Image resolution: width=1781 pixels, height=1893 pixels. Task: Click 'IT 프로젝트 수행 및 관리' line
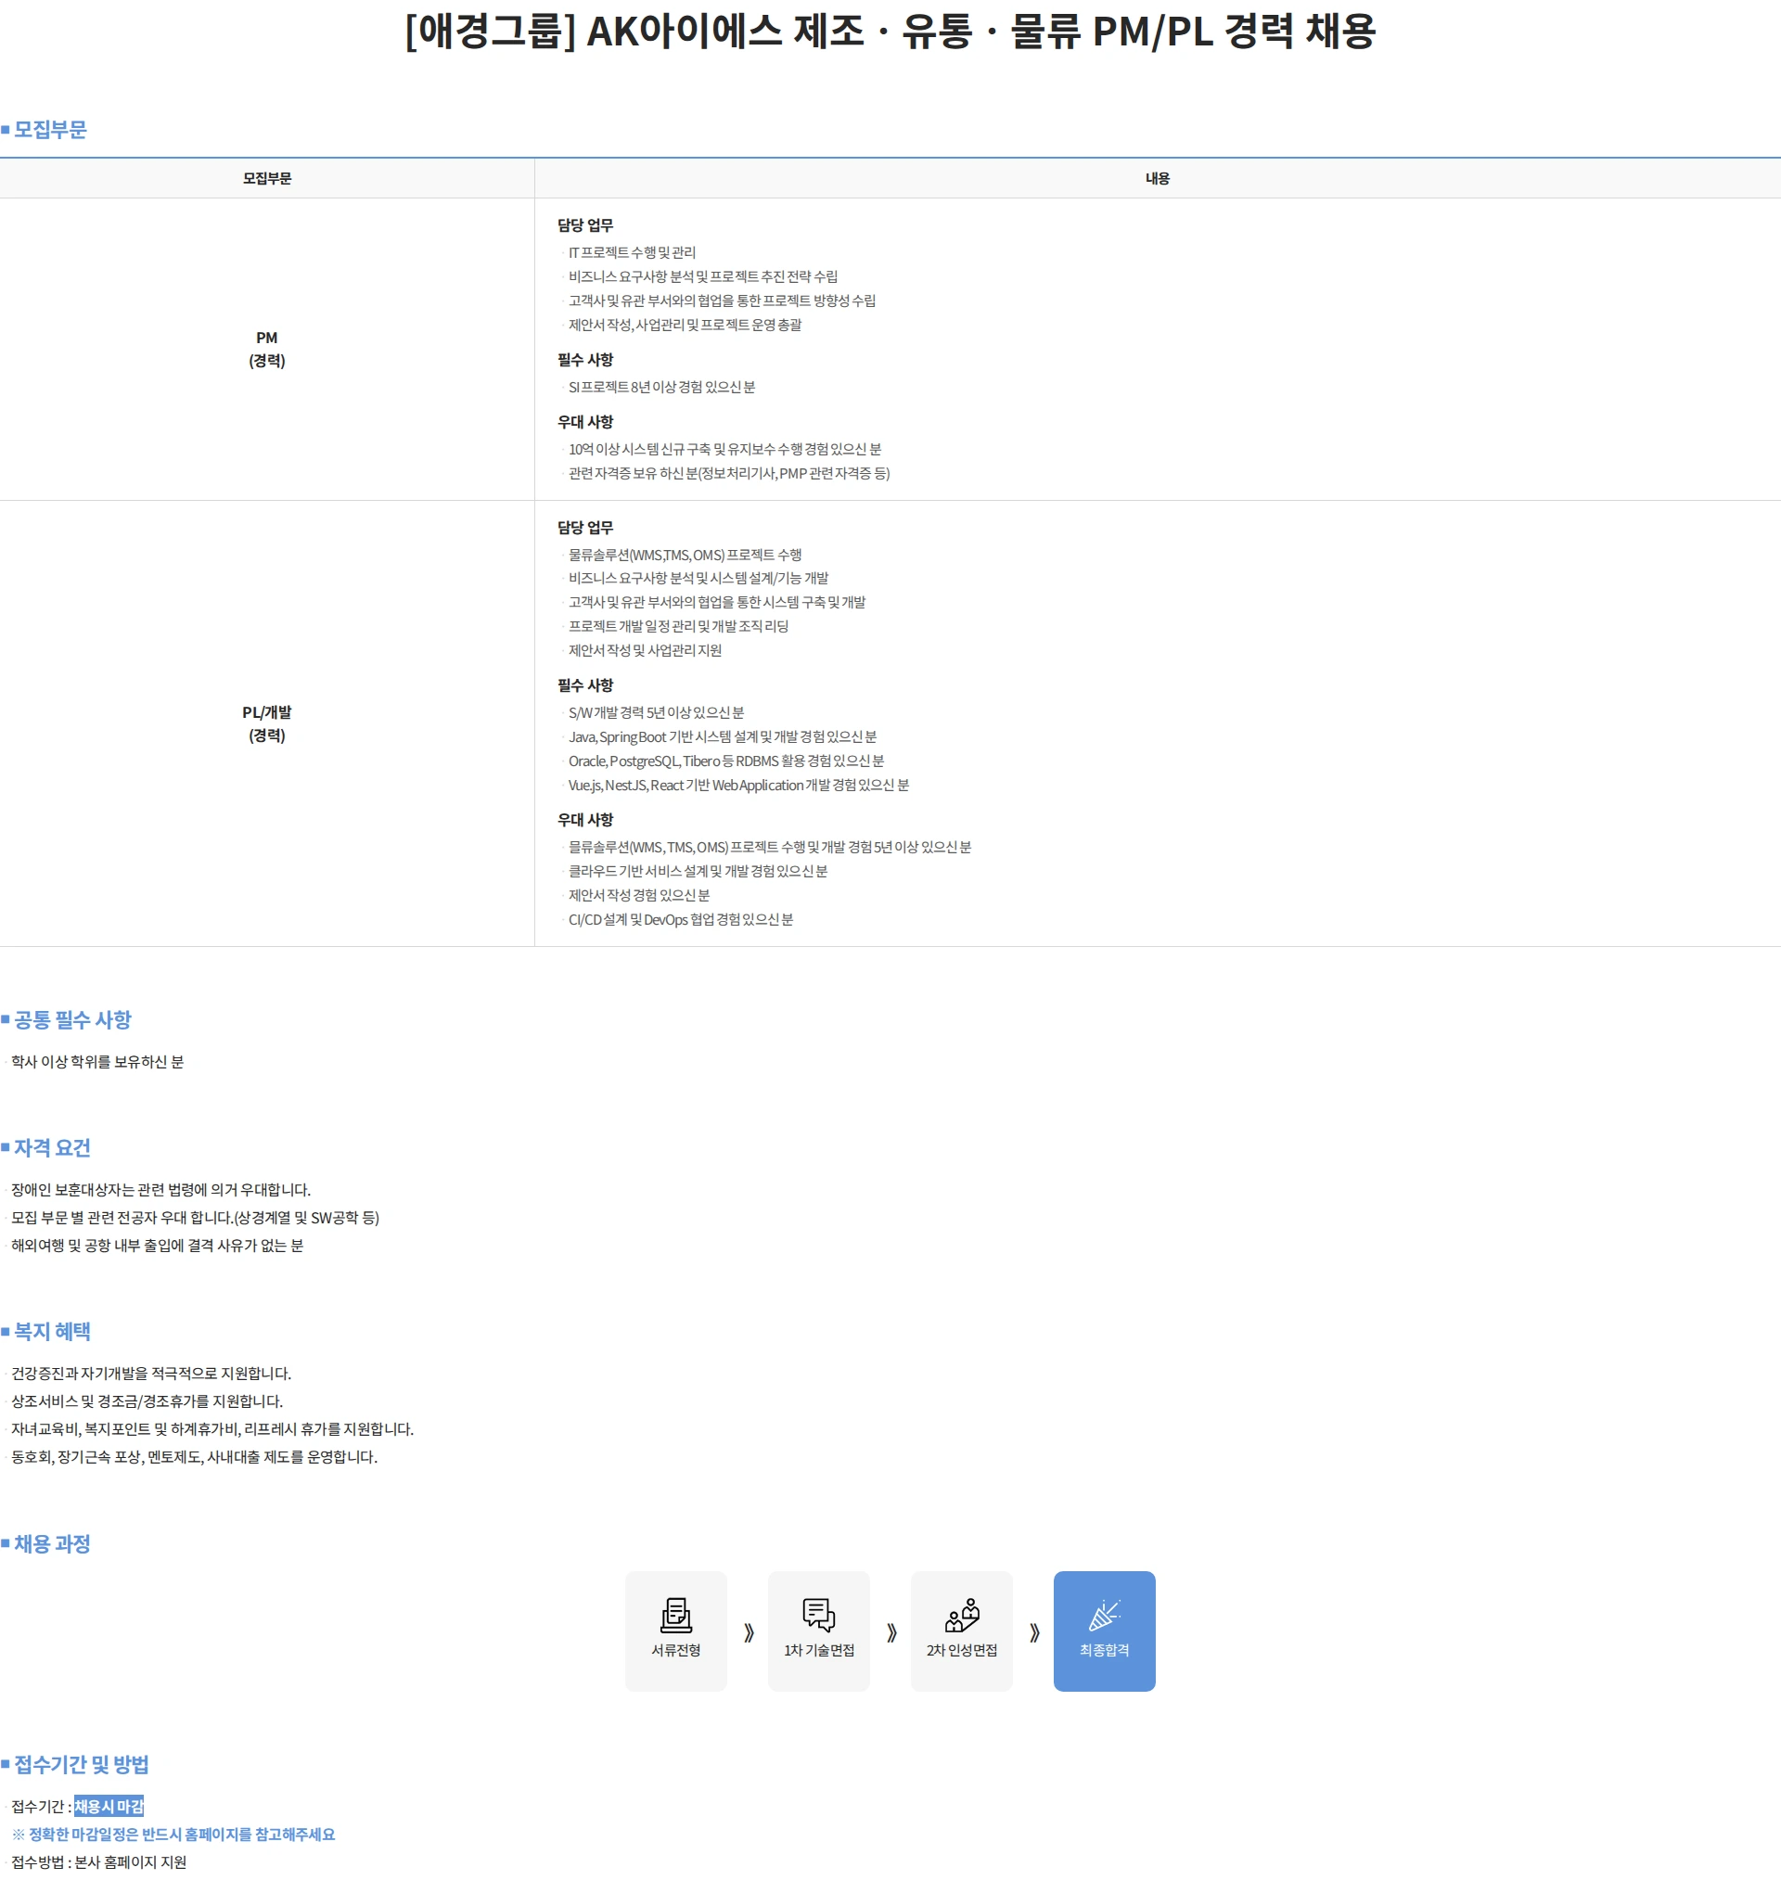(x=632, y=252)
